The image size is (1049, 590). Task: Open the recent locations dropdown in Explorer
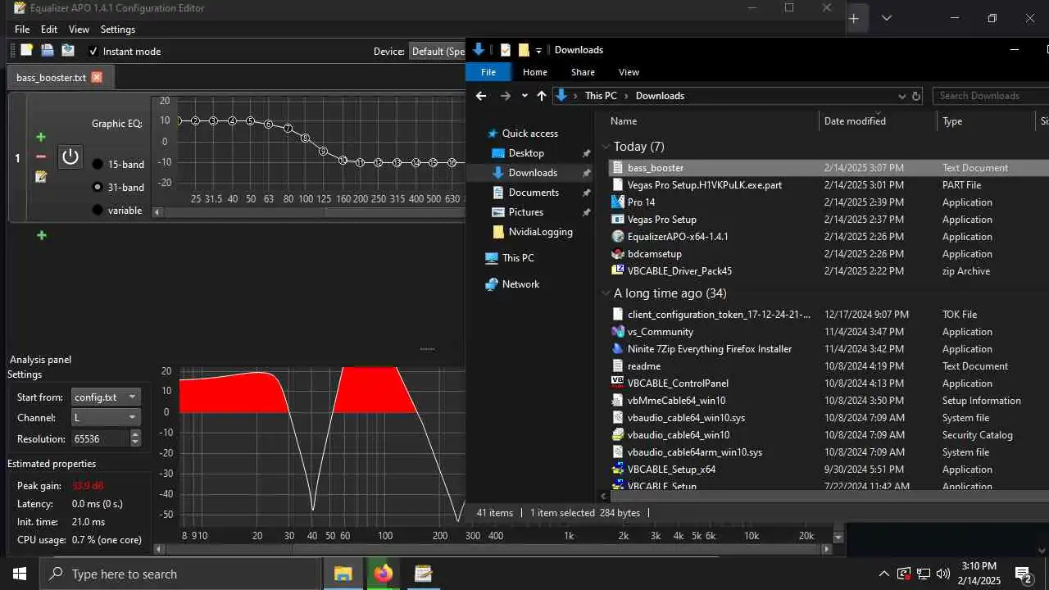tap(524, 96)
